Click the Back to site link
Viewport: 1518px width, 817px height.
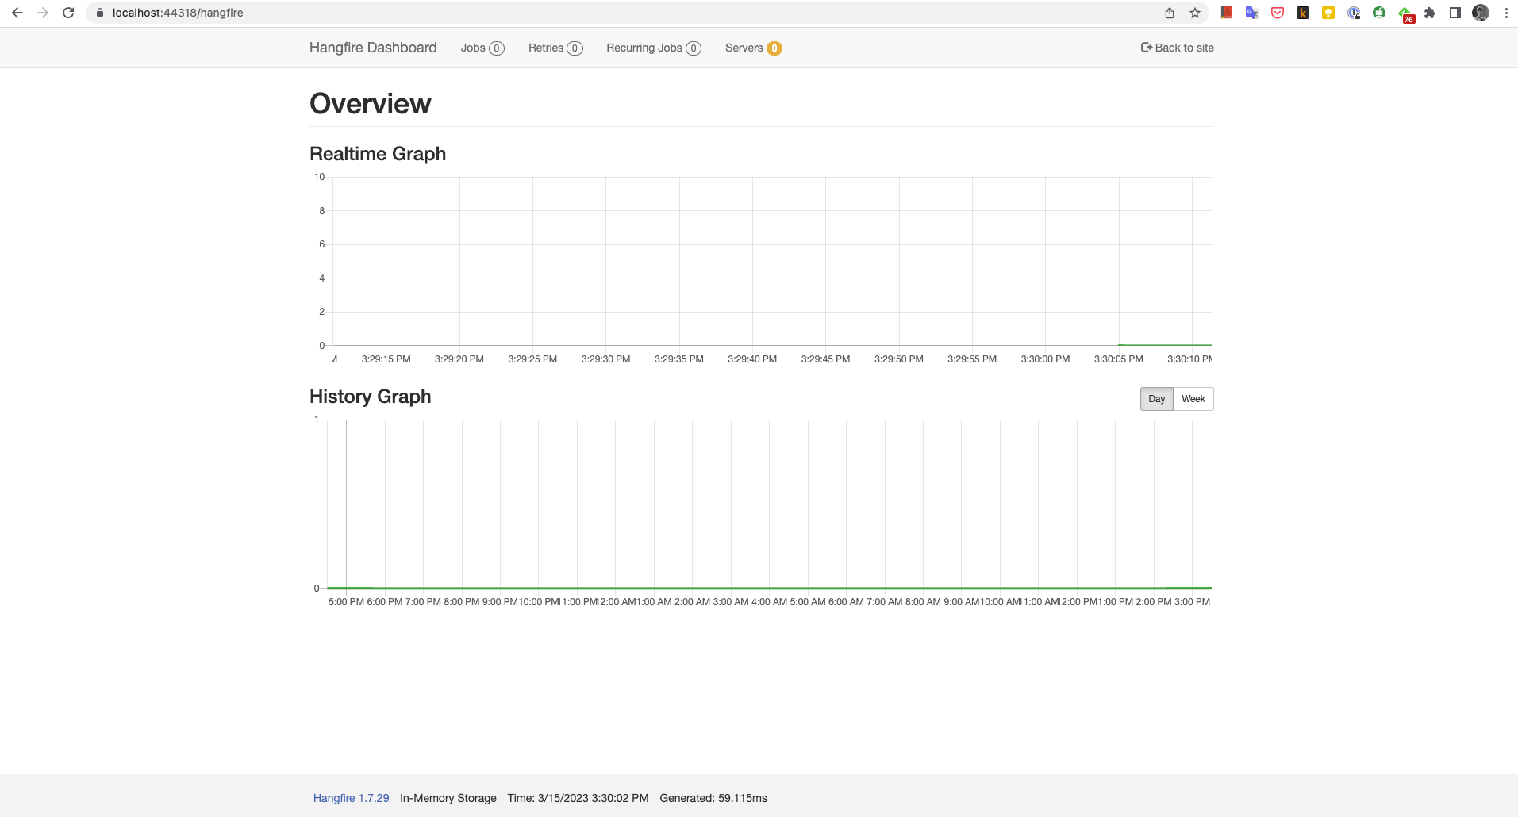pos(1177,48)
